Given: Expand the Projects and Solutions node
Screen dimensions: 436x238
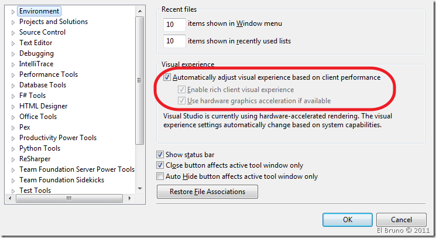Looking at the screenshot, I should pos(13,22).
